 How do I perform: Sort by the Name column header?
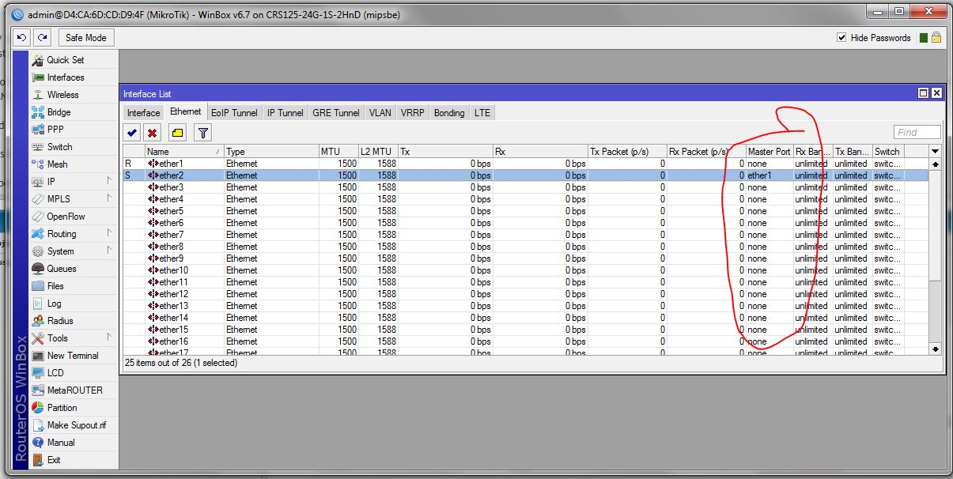184,152
